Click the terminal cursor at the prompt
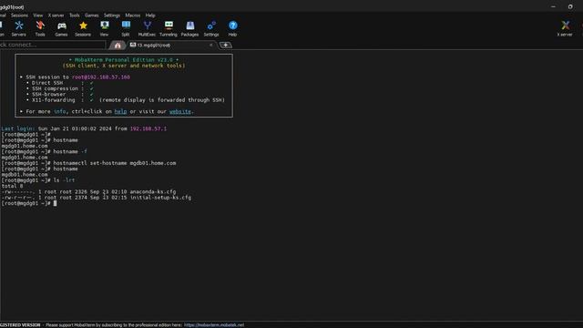583x328 pixels. (x=55, y=203)
